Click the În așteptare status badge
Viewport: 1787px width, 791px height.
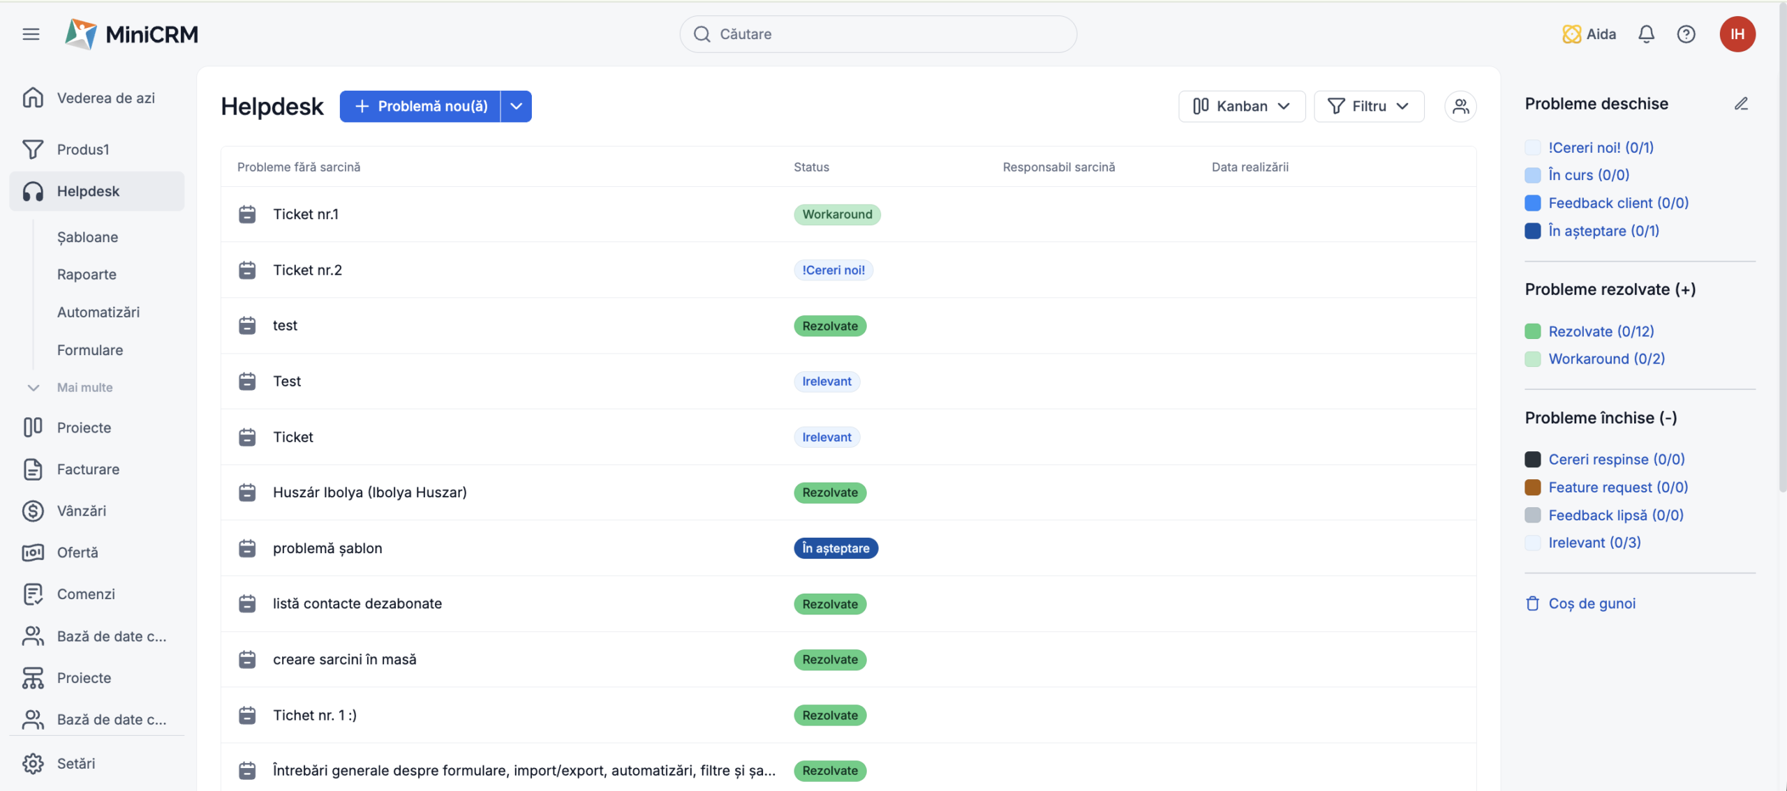pyautogui.click(x=836, y=548)
